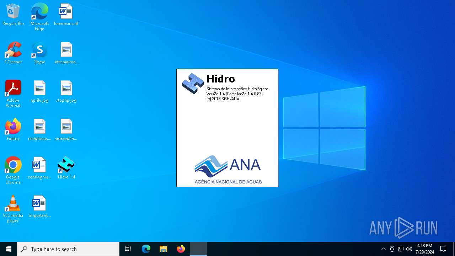455x256 pixels.
Task: Open Firefox from the taskbar
Action: point(181,249)
